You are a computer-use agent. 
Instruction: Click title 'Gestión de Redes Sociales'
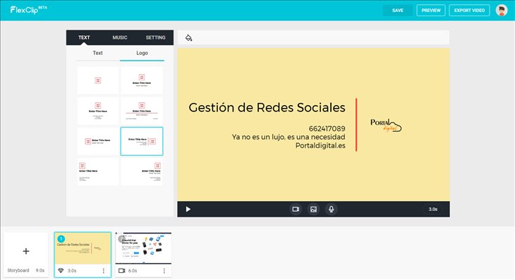(267, 108)
